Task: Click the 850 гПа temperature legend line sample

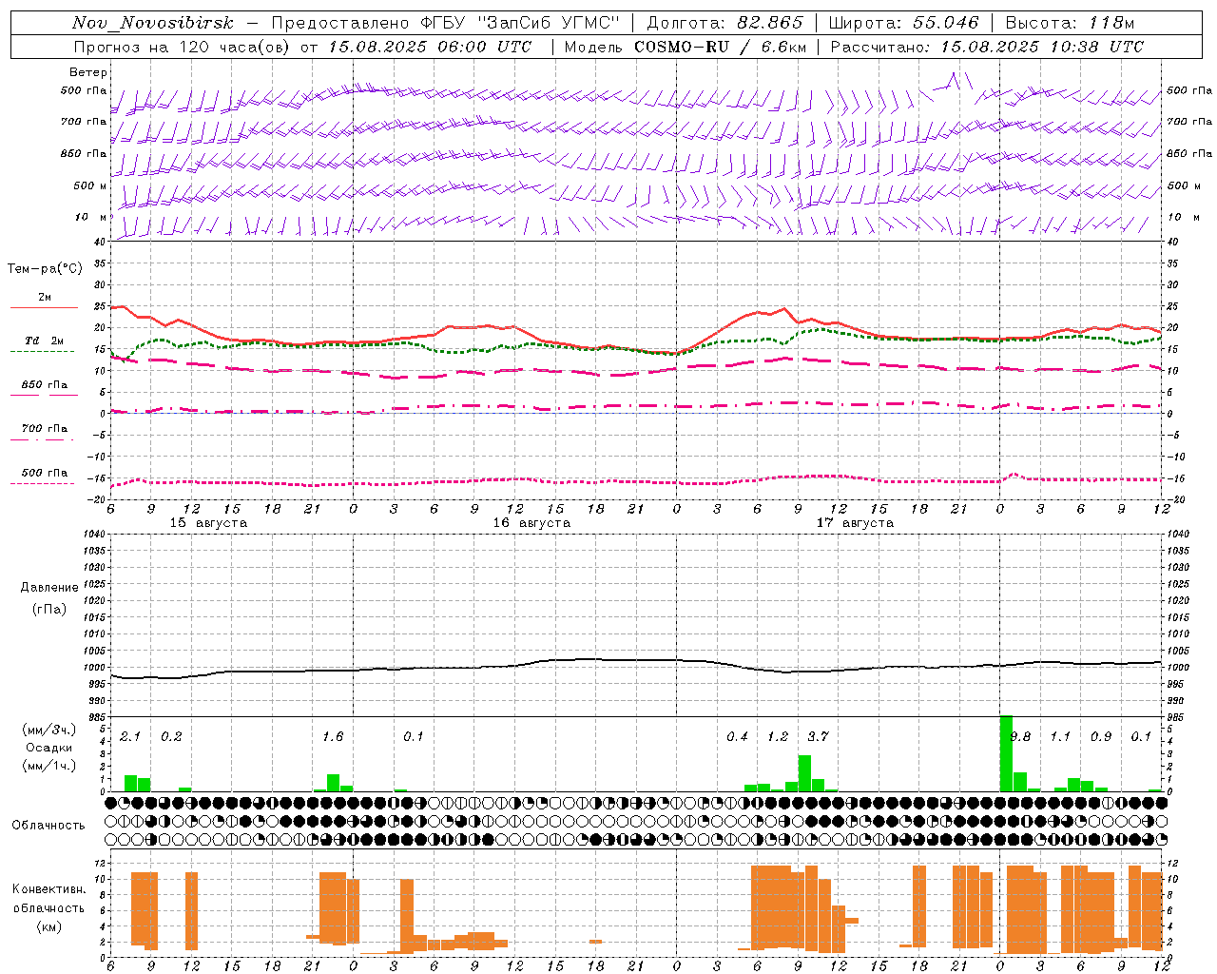Action: (43, 395)
